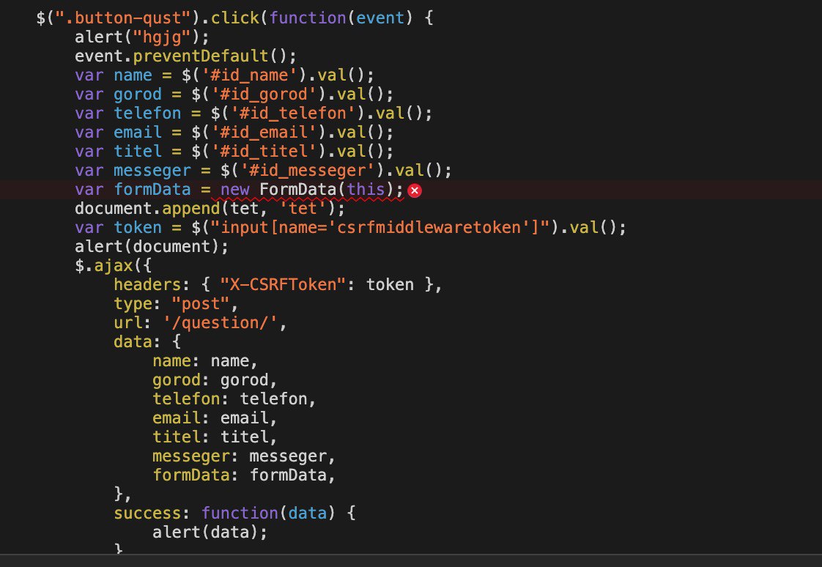Click the alert("hgjg") line
This screenshot has width=822, height=567.
(x=141, y=37)
